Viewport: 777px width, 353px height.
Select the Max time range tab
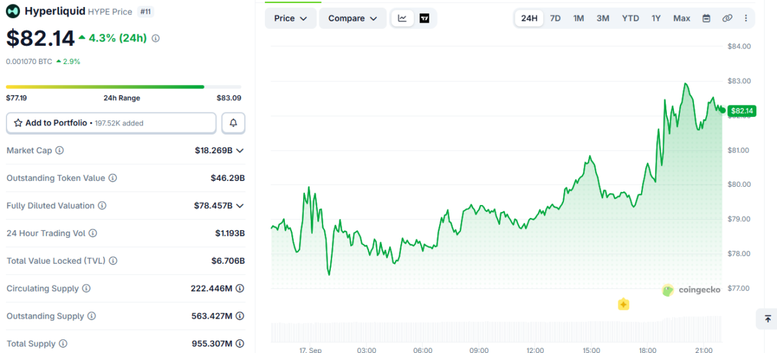(x=682, y=18)
